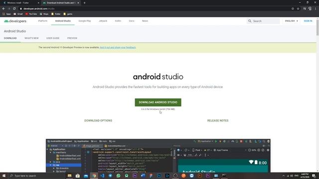Screen dimensions: 319x179
Task: Open the Docs nav item
Action: [x=132, y=21]
